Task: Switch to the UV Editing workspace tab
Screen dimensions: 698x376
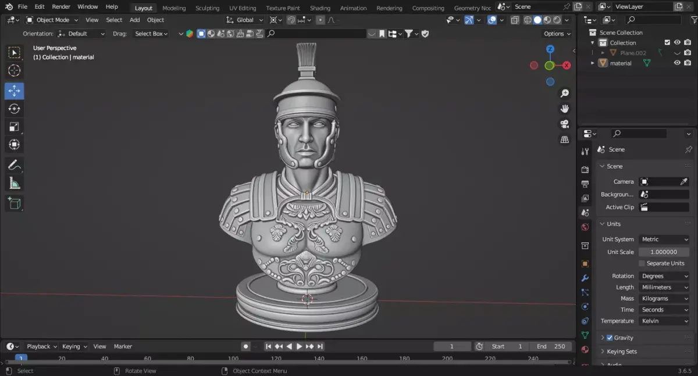Action: pos(243,8)
